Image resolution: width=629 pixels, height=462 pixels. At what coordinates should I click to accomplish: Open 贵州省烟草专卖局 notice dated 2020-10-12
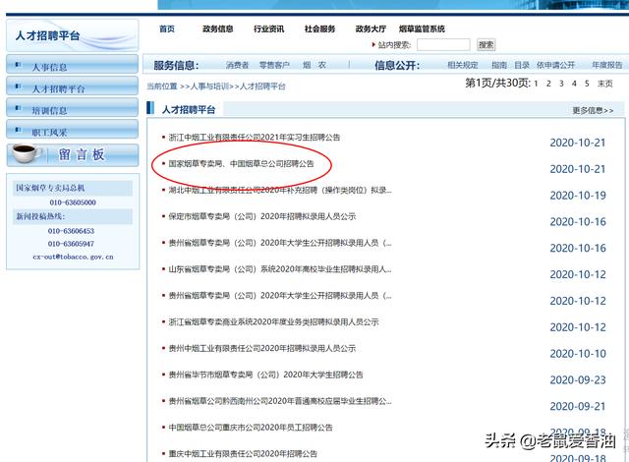pyautogui.click(x=280, y=296)
